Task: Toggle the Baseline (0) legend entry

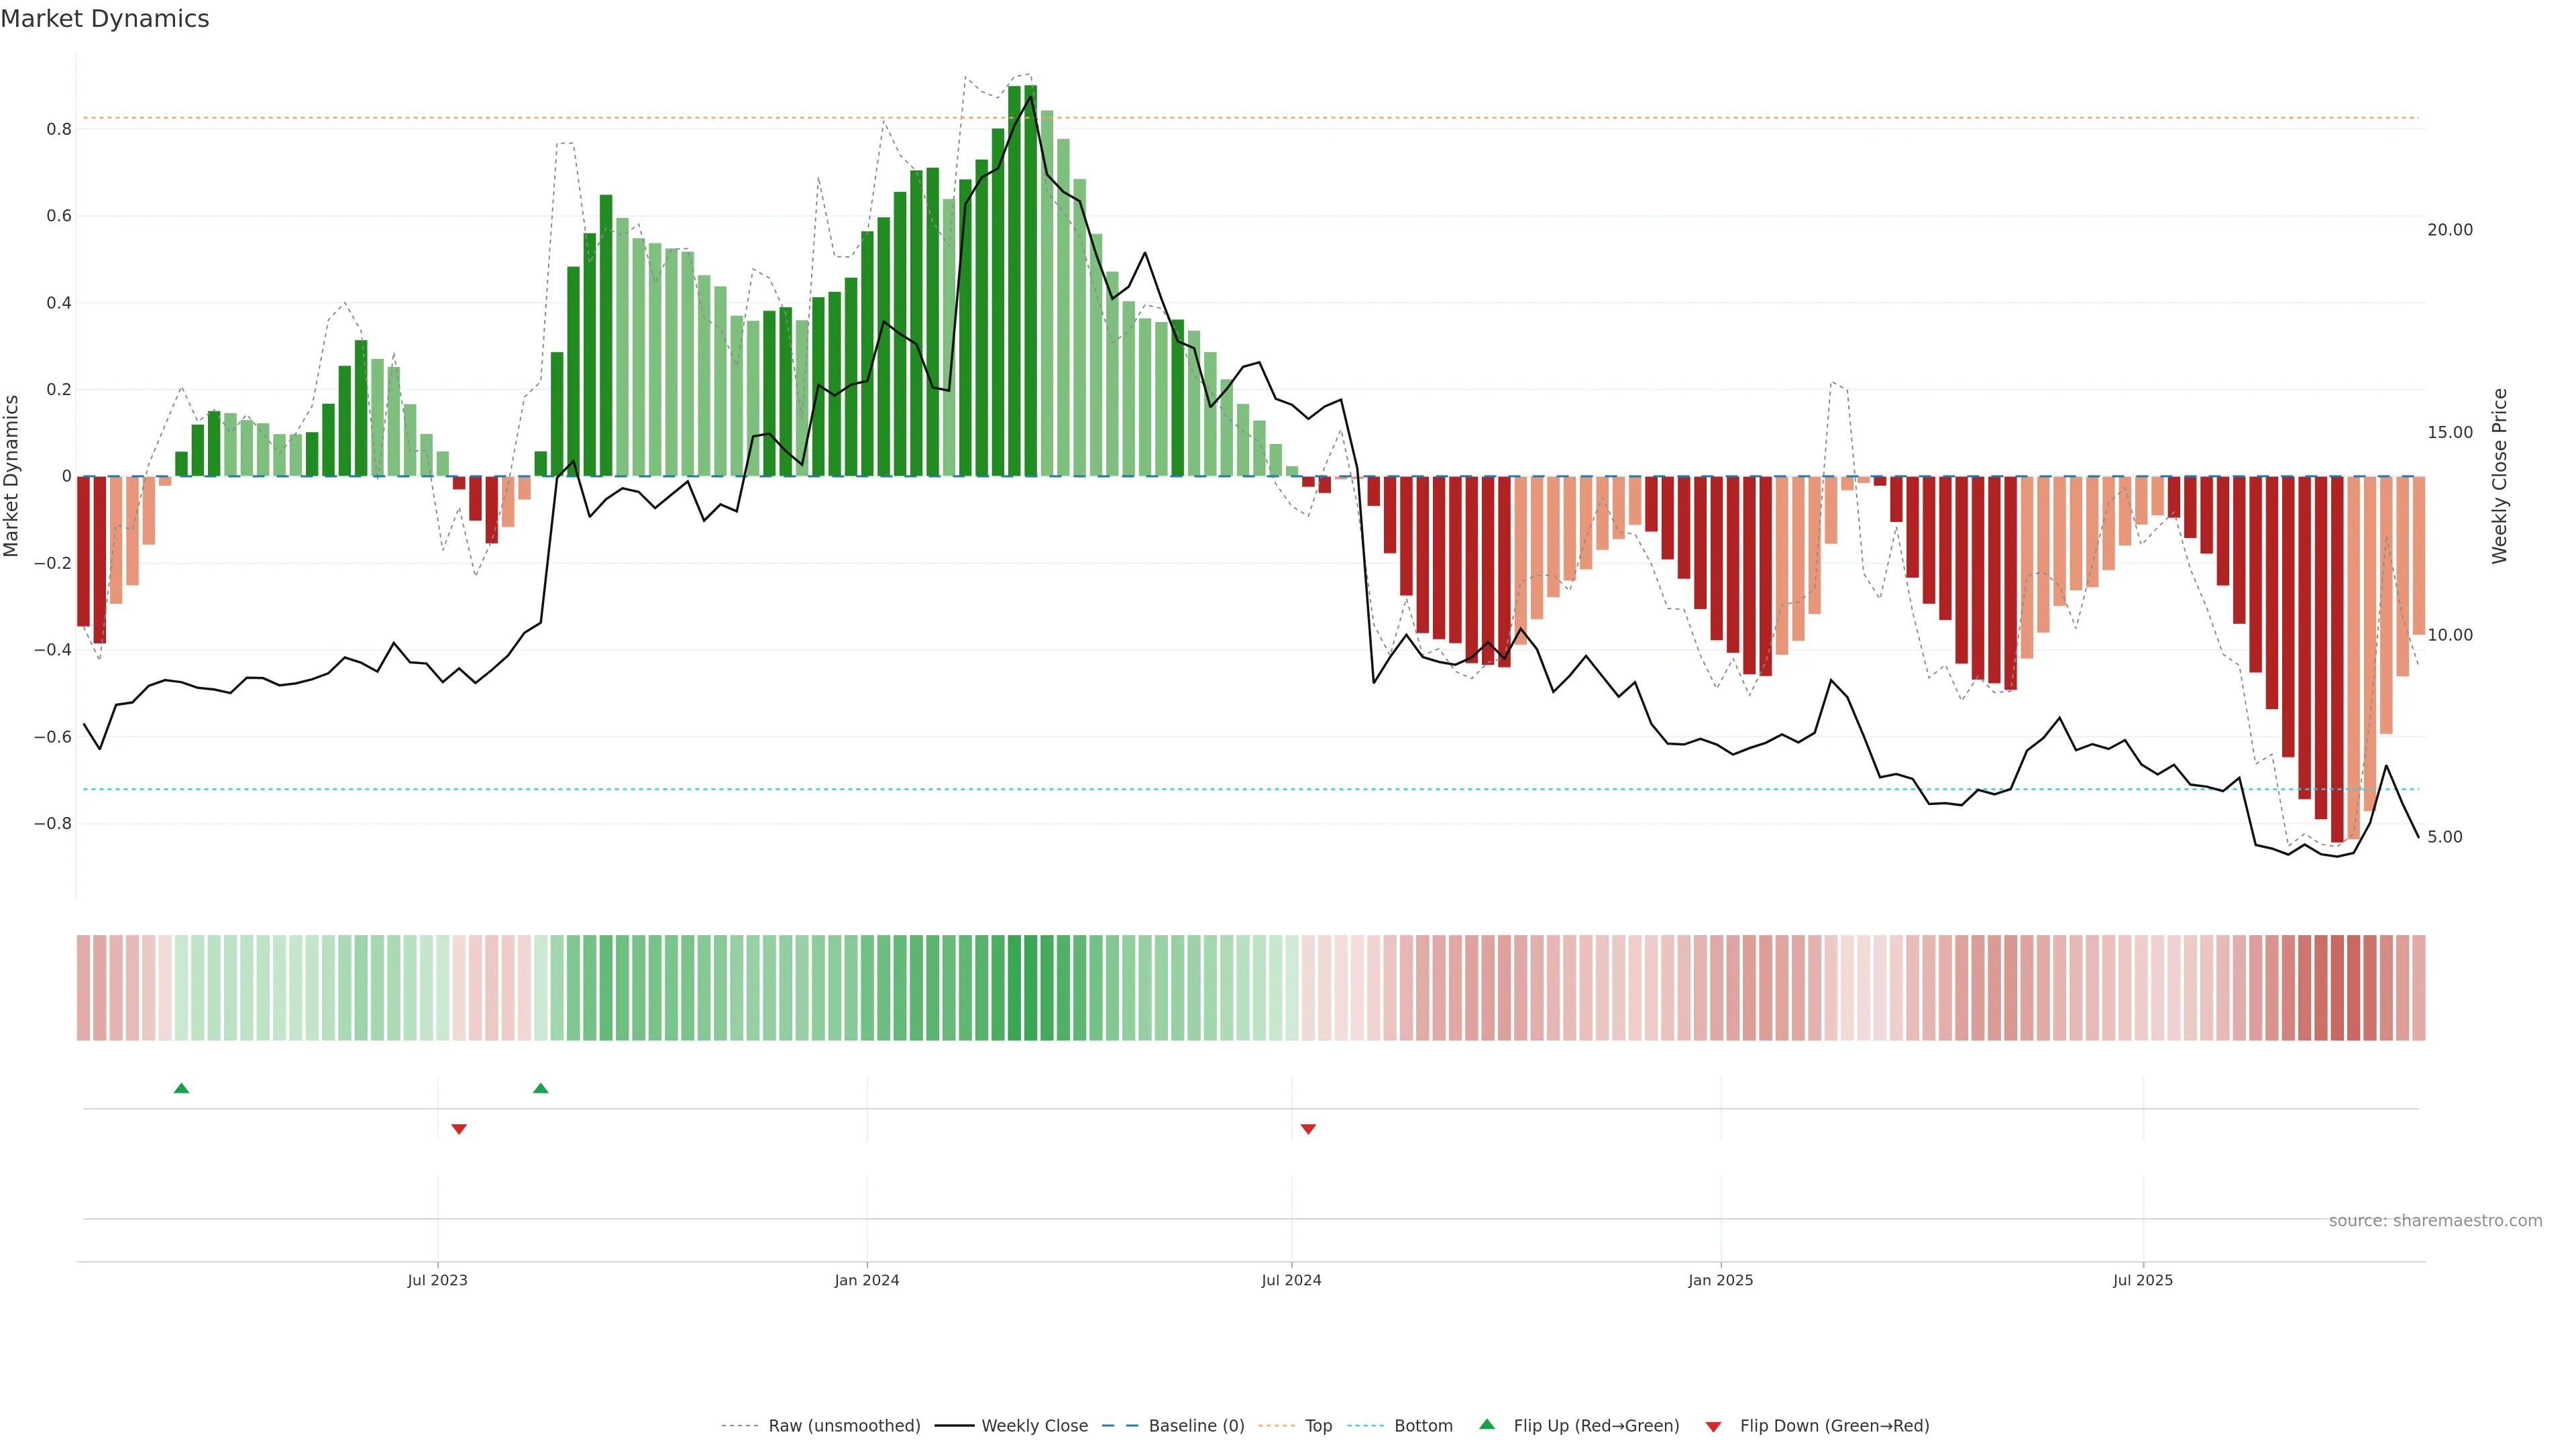Action: coord(1196,1426)
